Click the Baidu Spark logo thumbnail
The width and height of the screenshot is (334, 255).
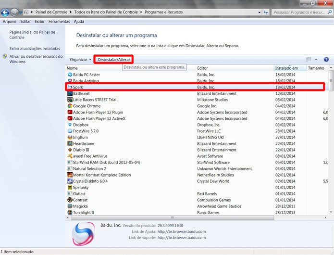coord(83,234)
